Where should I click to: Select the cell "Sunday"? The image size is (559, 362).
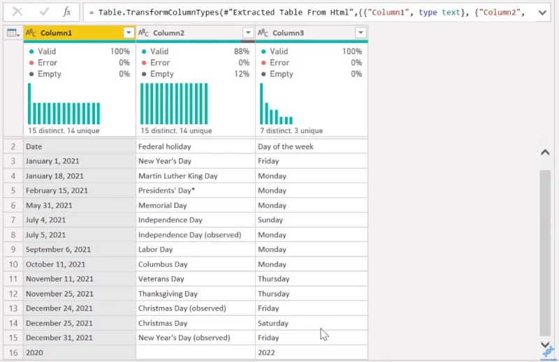(x=311, y=220)
